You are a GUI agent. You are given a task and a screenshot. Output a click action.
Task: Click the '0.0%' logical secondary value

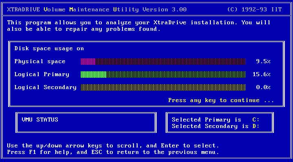263,87
